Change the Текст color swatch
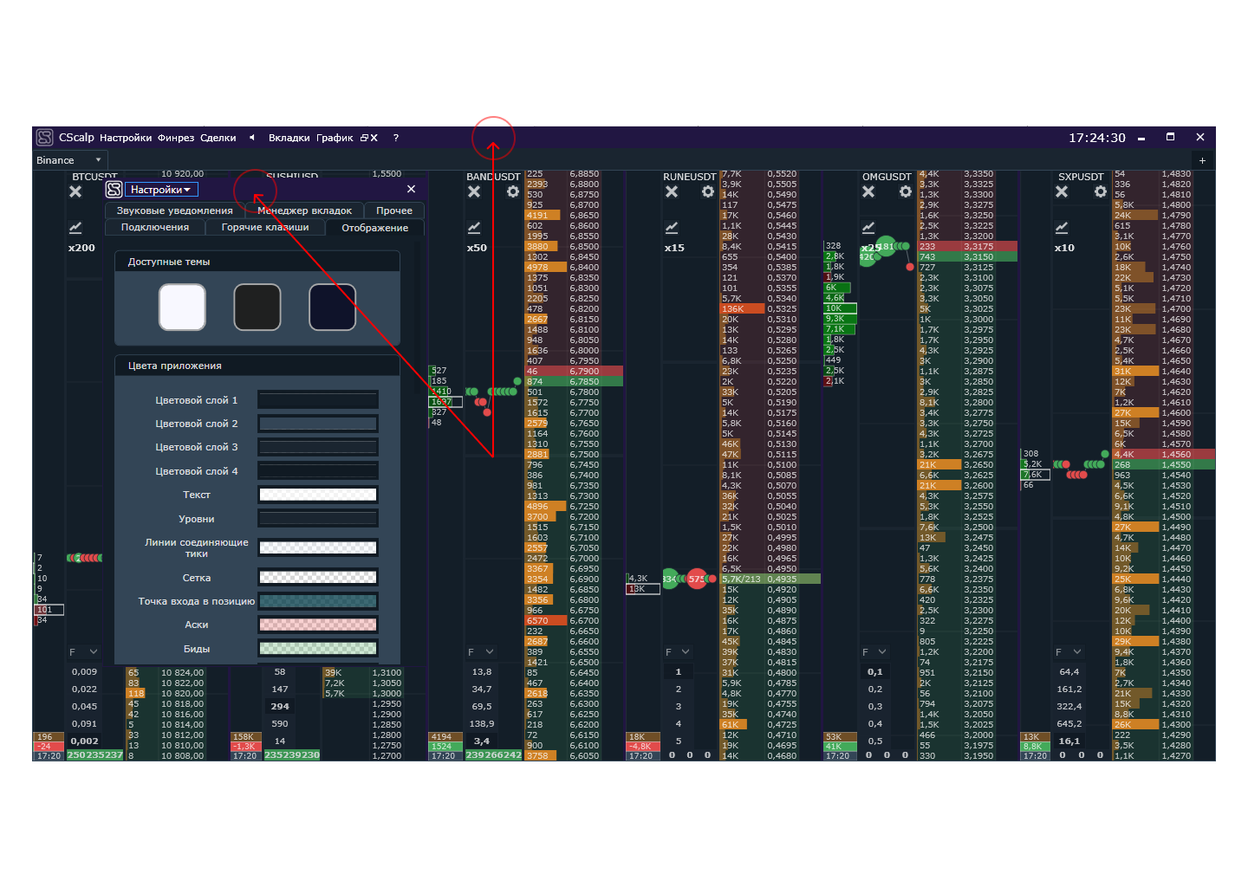1248x887 pixels. [318, 495]
